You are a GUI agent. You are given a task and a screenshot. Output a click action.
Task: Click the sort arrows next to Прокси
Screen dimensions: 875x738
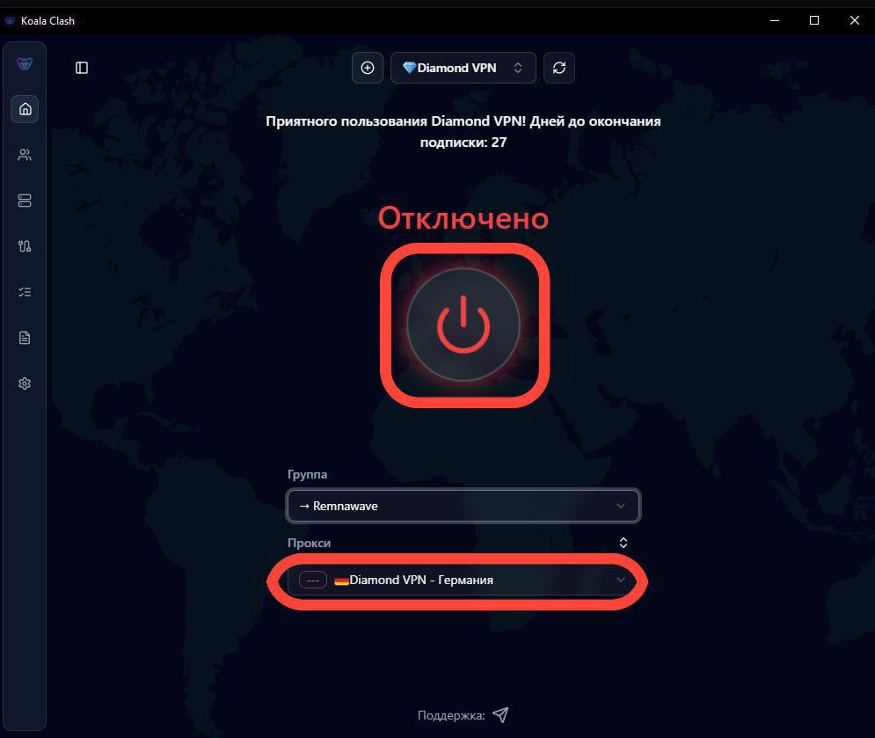pyautogui.click(x=623, y=543)
